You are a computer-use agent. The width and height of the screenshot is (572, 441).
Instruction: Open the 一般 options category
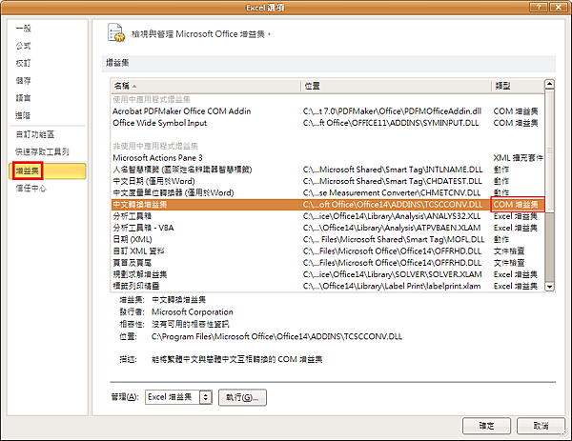tap(23, 29)
